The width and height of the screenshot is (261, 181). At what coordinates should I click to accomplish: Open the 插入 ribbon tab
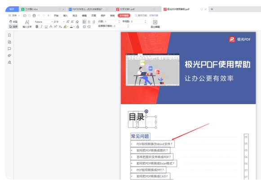[66, 15]
